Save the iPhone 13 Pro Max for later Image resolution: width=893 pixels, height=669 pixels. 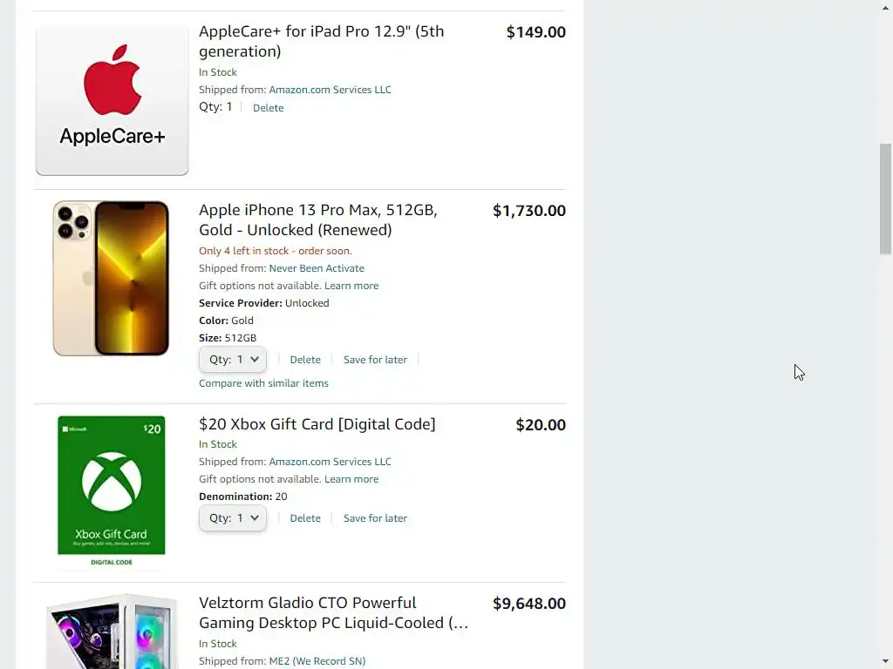pyautogui.click(x=375, y=360)
